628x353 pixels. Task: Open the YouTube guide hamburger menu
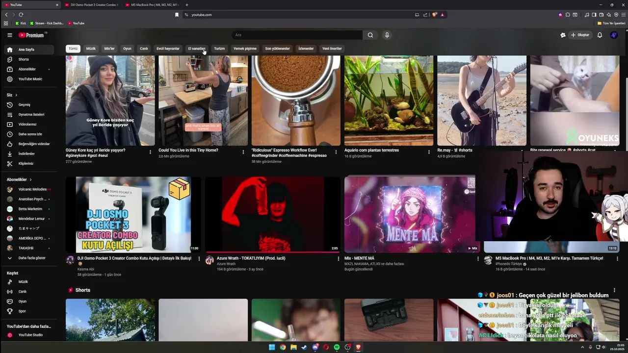click(9, 35)
